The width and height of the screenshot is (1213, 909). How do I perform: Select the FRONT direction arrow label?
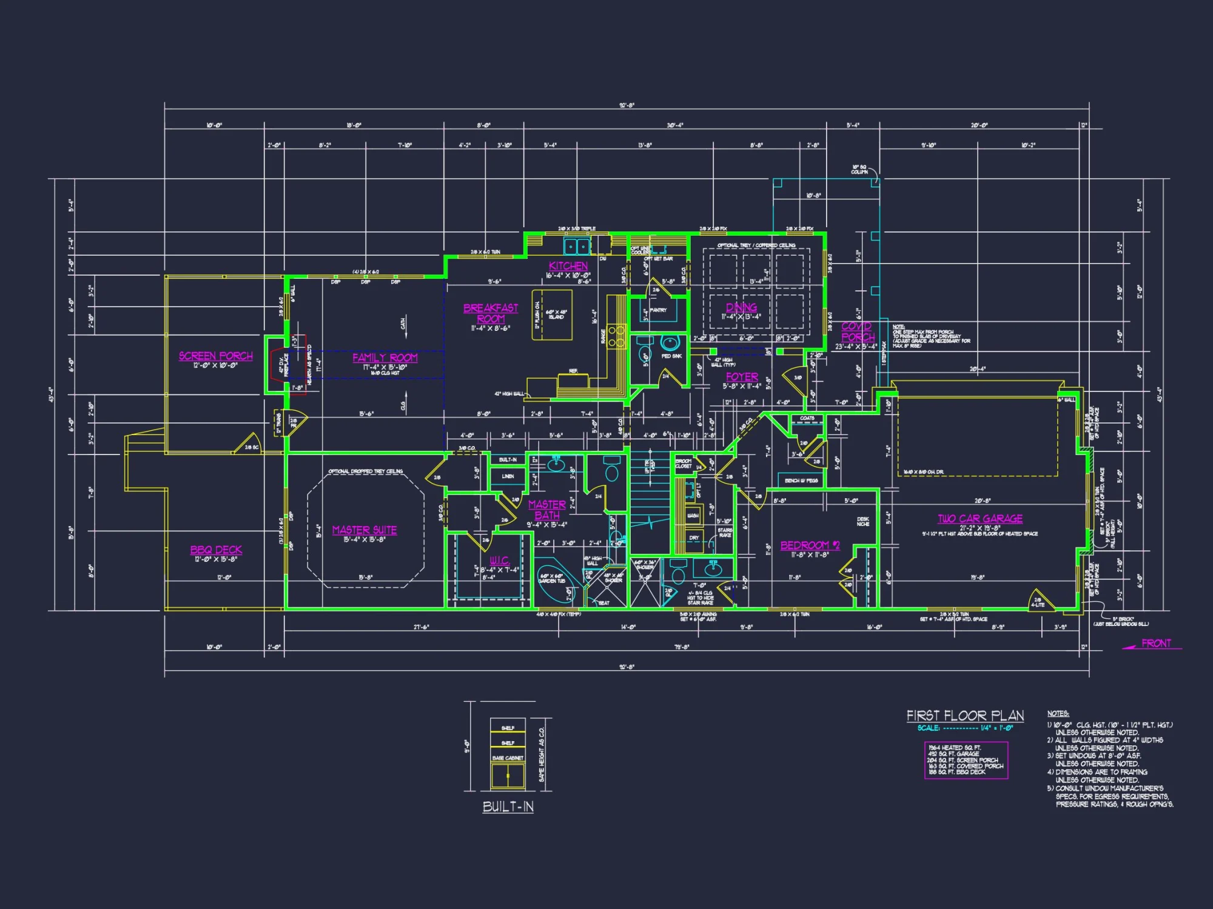(x=1155, y=644)
